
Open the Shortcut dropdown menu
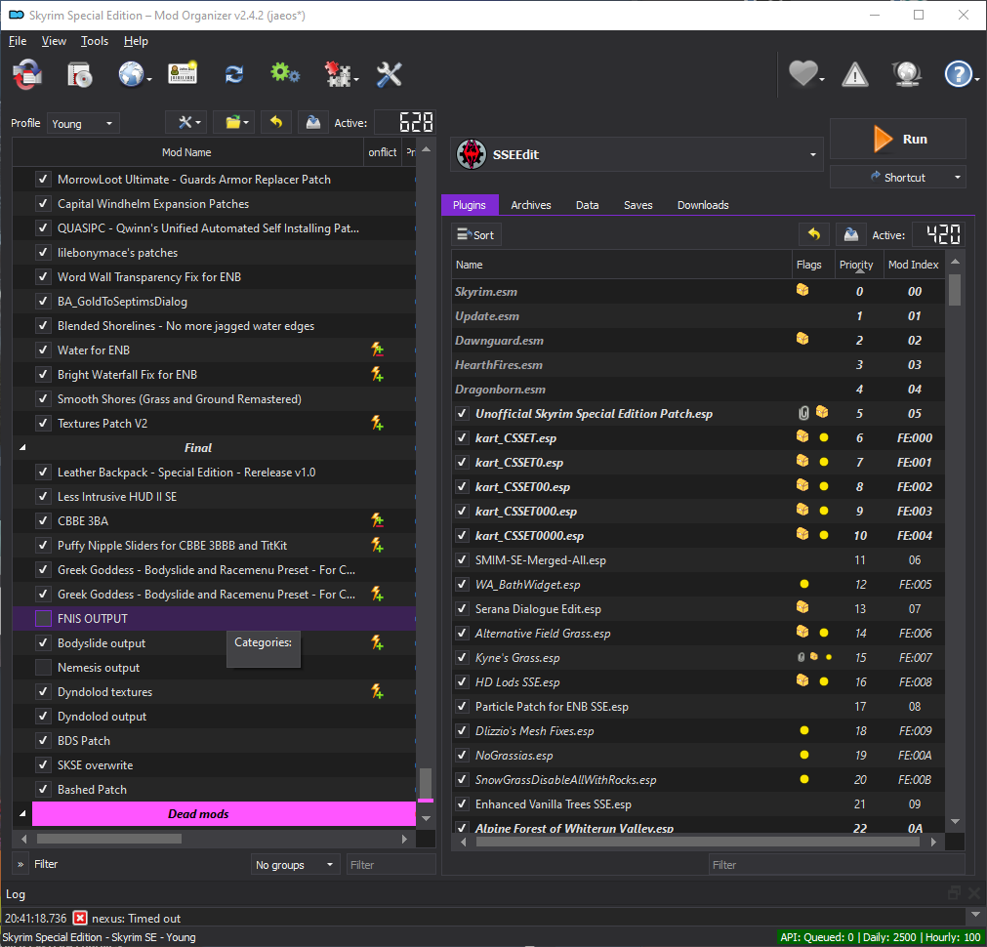click(958, 178)
